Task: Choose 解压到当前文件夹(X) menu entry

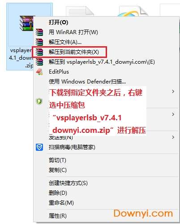Action: [x=74, y=52]
